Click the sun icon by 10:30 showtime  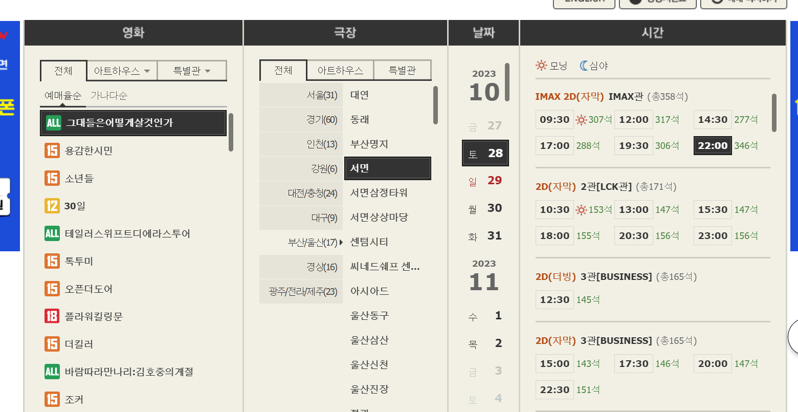coord(581,210)
